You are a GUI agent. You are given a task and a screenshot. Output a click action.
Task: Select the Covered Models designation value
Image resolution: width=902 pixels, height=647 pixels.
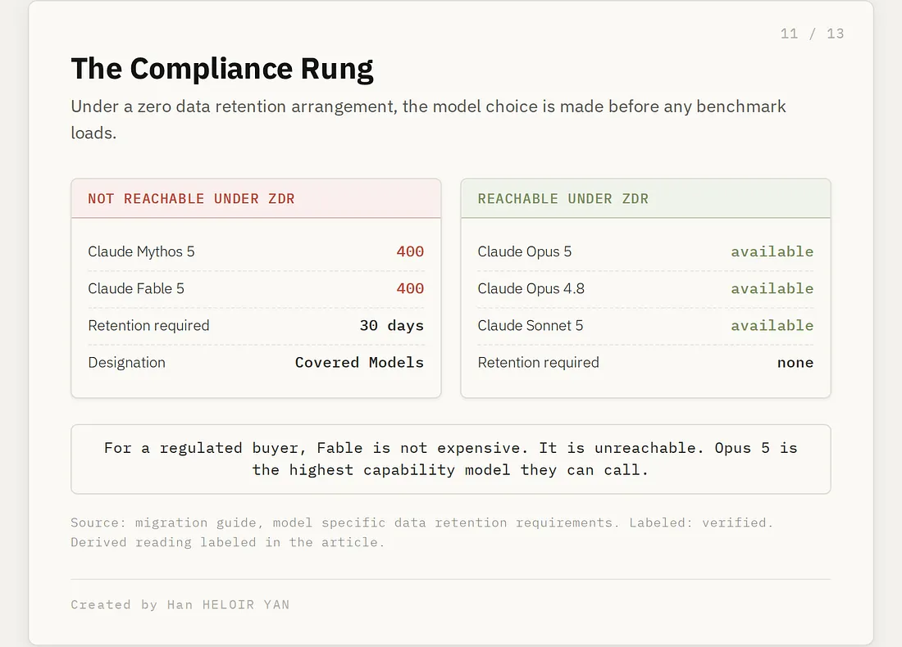pyautogui.click(x=359, y=363)
